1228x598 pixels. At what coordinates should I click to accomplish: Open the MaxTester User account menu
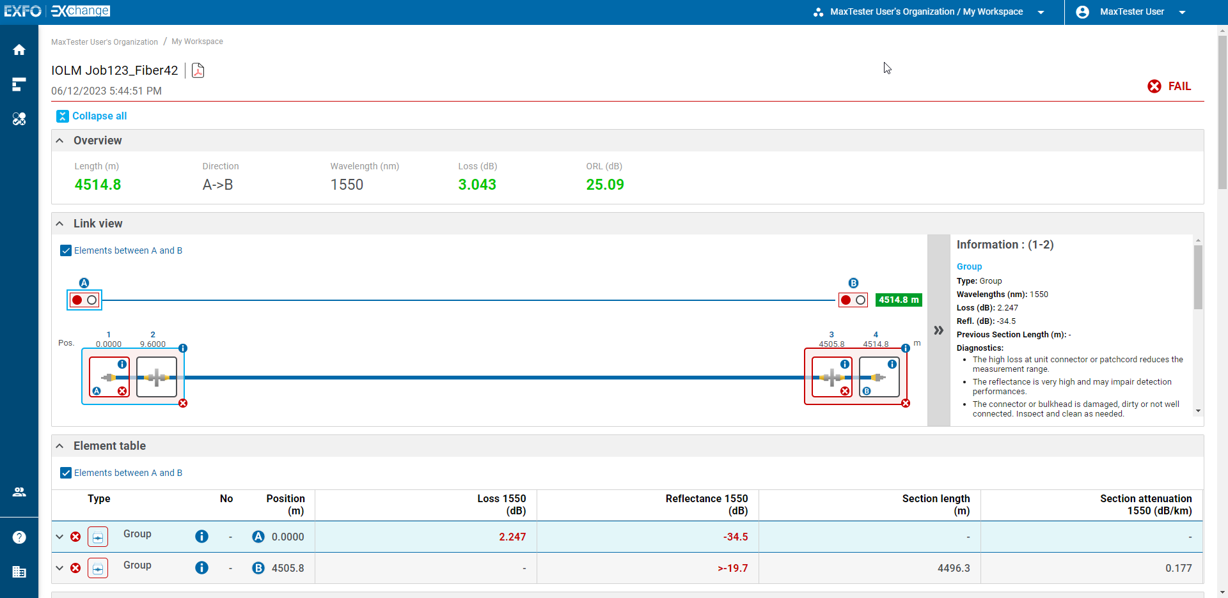click(x=1182, y=11)
